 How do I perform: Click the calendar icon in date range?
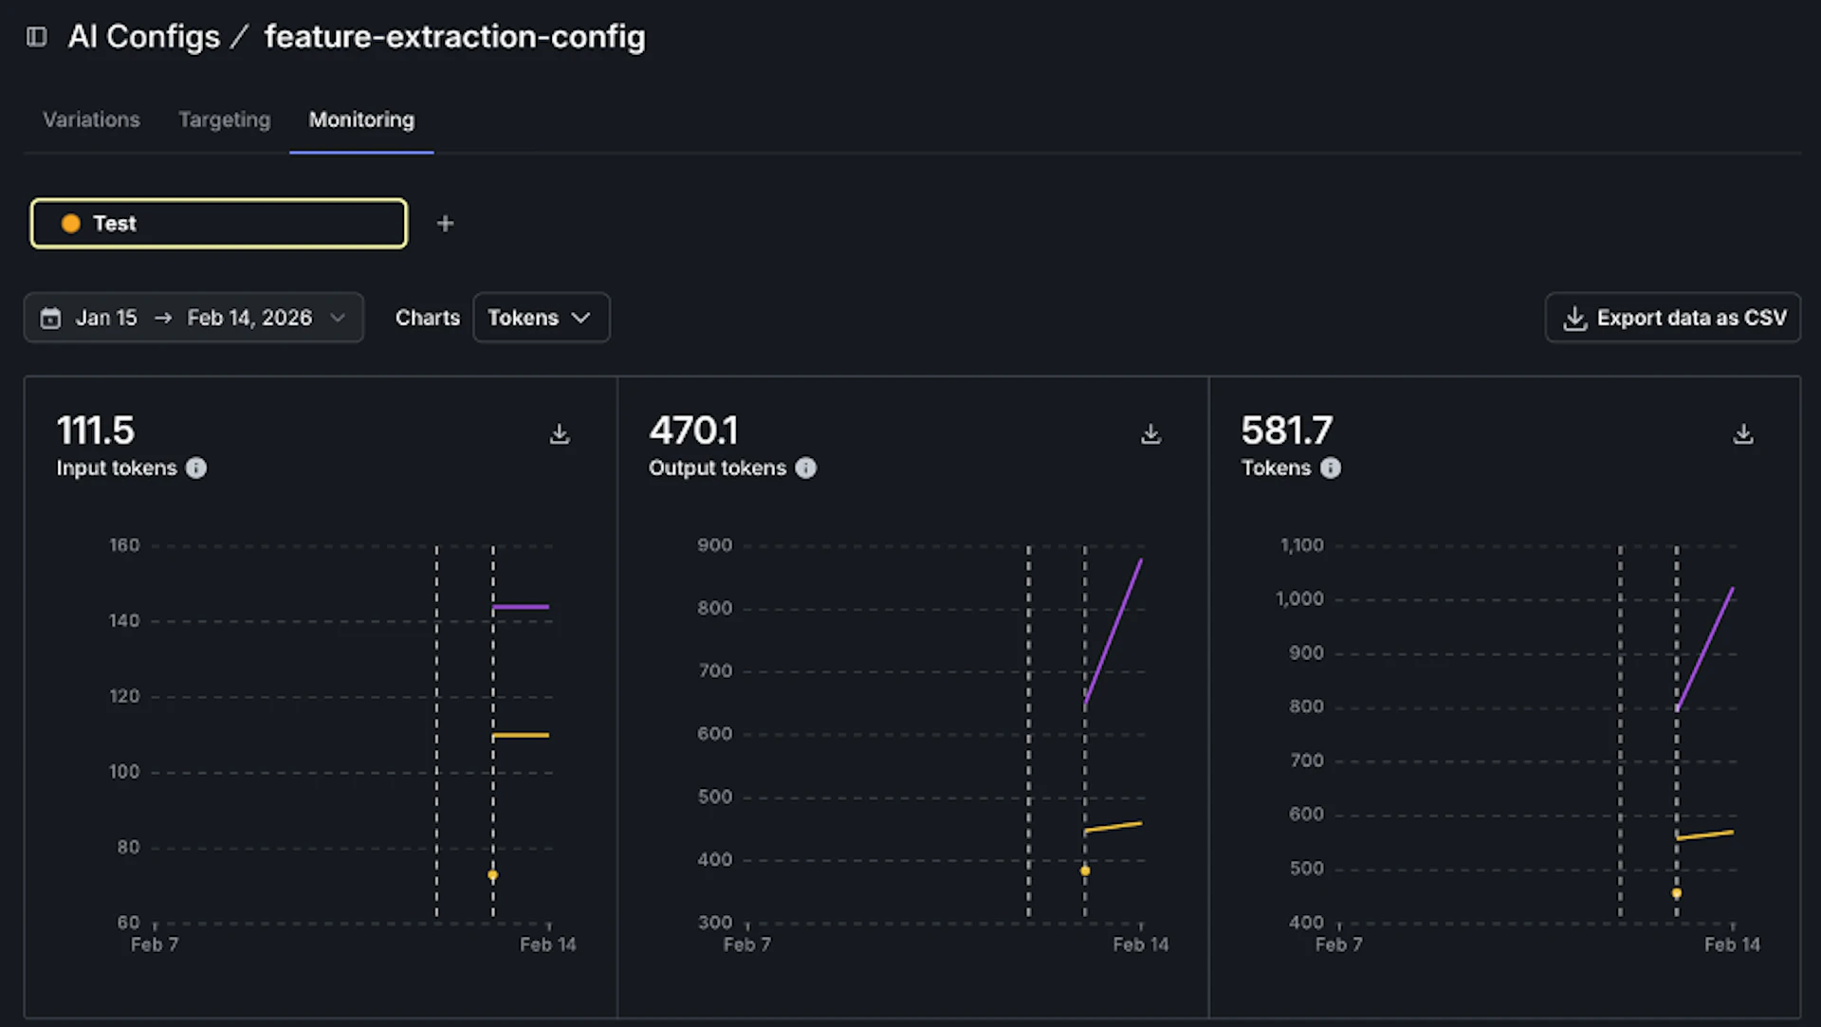point(50,318)
